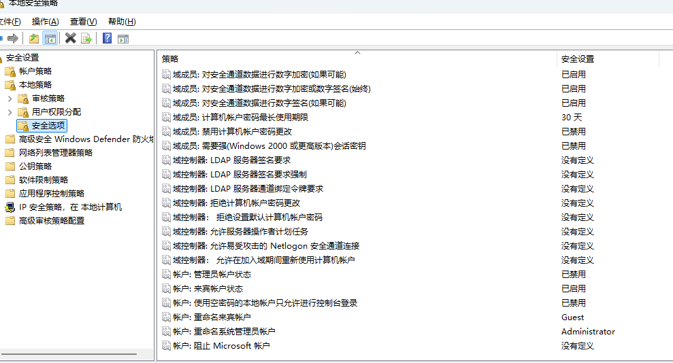Screen dimensions: 673x363
Task: Click the blue help question mark icon
Action: point(108,39)
